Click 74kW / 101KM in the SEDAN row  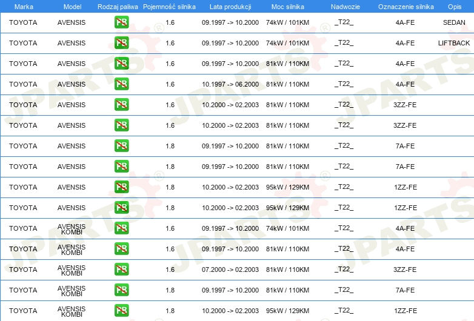tap(287, 22)
